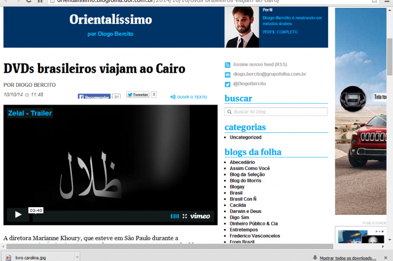Open Brasil Con Ñ link

pyautogui.click(x=243, y=199)
